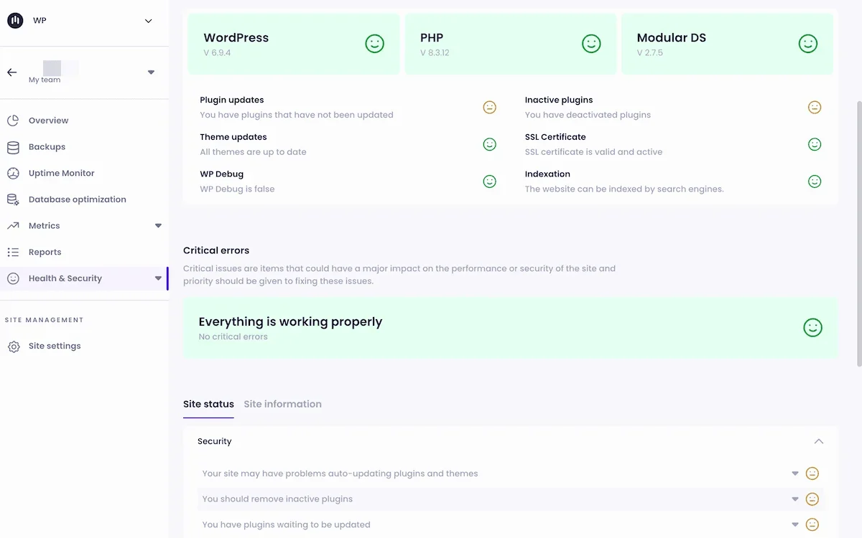
Task: Click the Reports list icon
Action: tap(13, 253)
